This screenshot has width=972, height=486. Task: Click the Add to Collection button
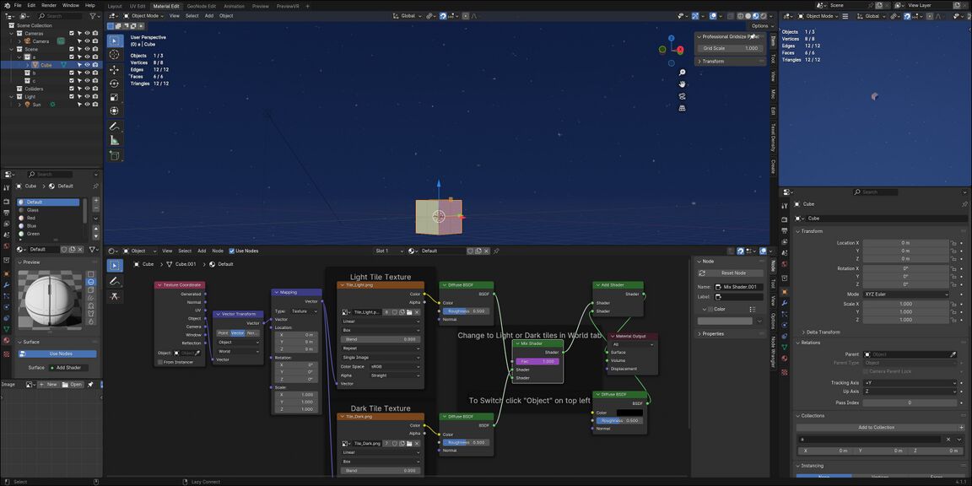877,427
